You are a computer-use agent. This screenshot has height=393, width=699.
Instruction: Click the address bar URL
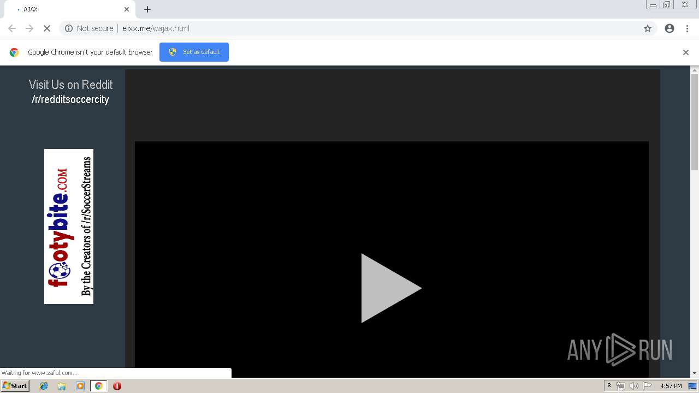(x=156, y=28)
